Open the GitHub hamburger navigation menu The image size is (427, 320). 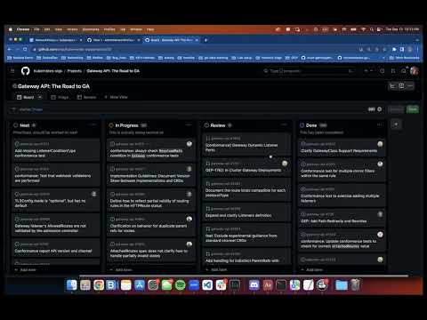(12, 71)
